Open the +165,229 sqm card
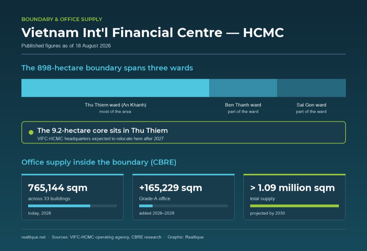This screenshot has height=251, width=367. 183,197
